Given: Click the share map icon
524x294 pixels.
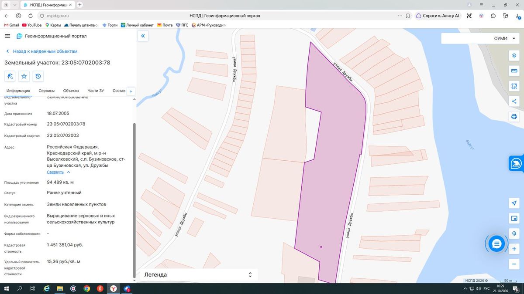Looking at the screenshot, I should click(x=514, y=101).
